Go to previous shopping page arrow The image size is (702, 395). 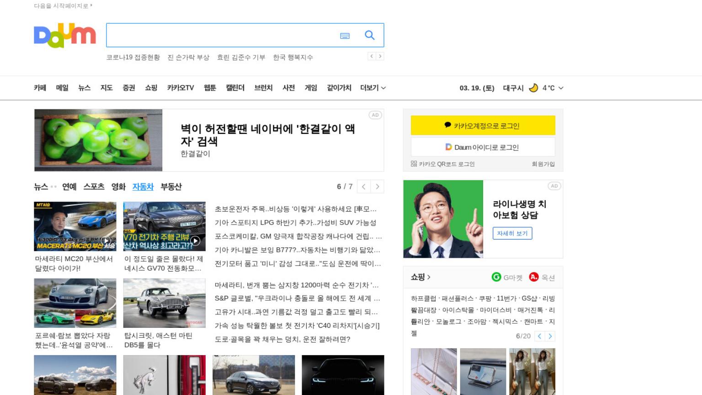coord(540,336)
